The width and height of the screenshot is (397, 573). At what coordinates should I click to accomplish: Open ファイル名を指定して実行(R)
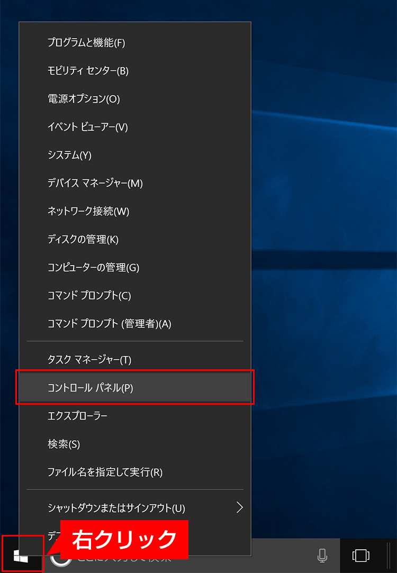(x=134, y=472)
